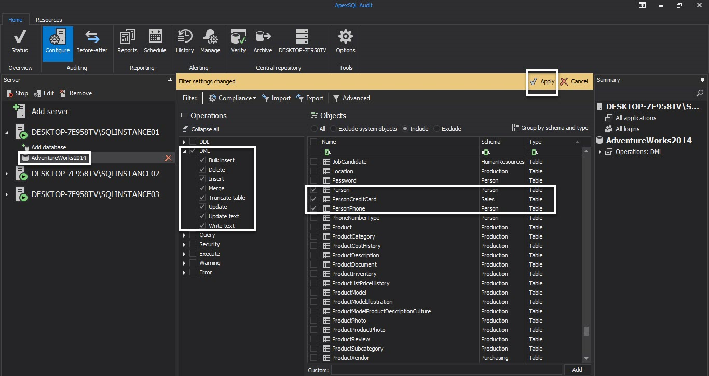Check the select-all header checkbox

point(313,142)
